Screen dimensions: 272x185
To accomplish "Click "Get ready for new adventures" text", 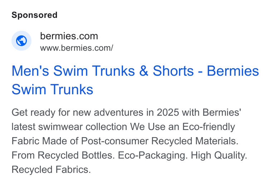I will pyautogui.click(x=77, y=112).
